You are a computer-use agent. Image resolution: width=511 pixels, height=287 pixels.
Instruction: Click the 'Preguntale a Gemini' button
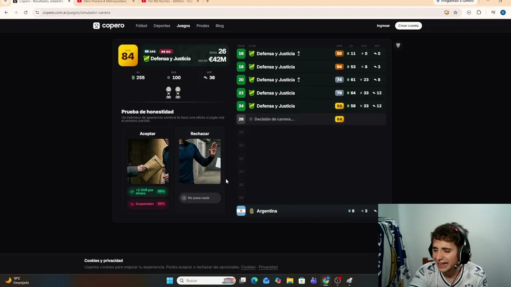(455, 2)
